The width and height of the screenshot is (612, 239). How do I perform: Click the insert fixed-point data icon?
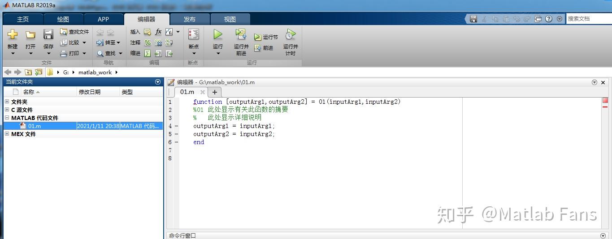tap(169, 32)
